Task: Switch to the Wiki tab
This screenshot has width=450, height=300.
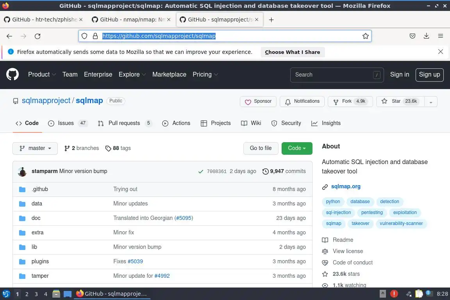Action: (251, 123)
